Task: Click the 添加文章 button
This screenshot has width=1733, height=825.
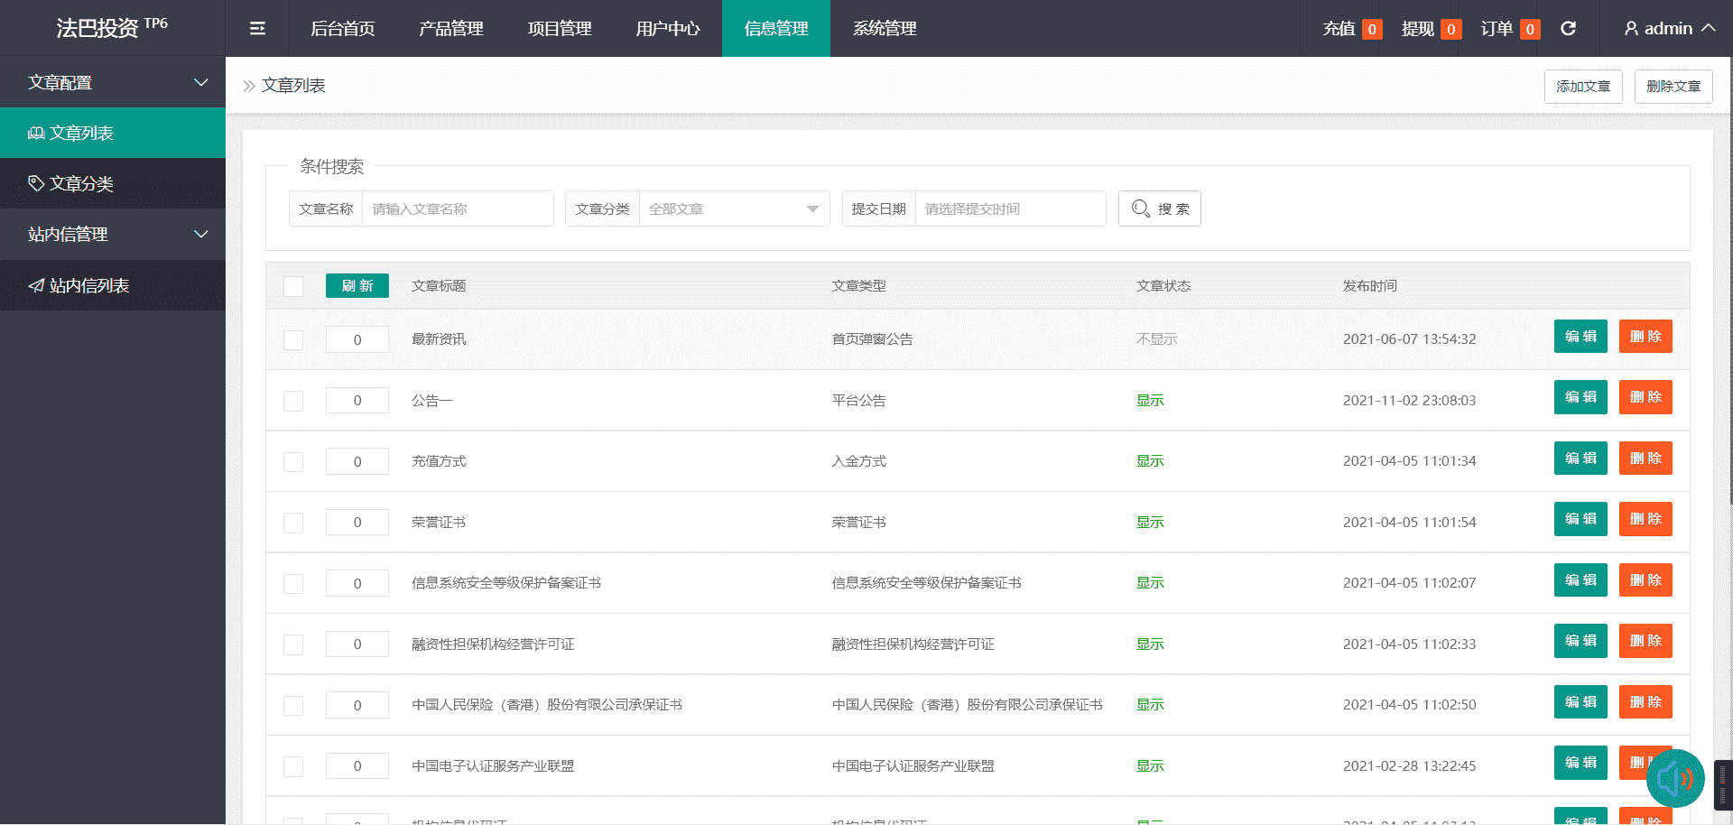Action: [x=1583, y=87]
